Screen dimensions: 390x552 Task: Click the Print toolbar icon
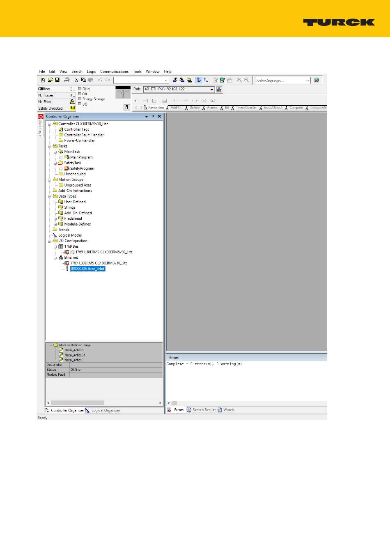click(67, 80)
